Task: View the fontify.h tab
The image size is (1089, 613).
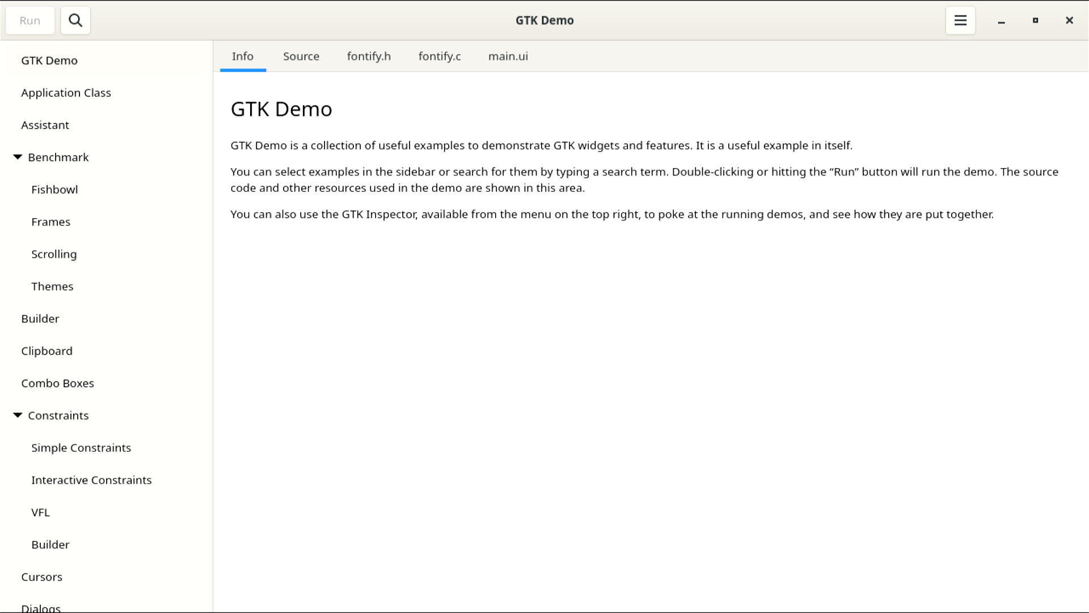Action: click(x=369, y=56)
